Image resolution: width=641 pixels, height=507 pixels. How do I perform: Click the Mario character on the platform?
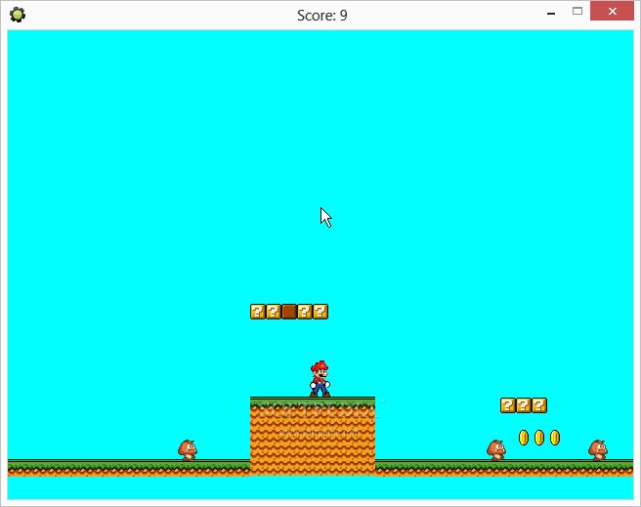coord(320,379)
